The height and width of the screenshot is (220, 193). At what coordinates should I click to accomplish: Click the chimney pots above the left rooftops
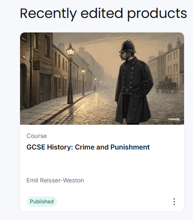pos(61,46)
